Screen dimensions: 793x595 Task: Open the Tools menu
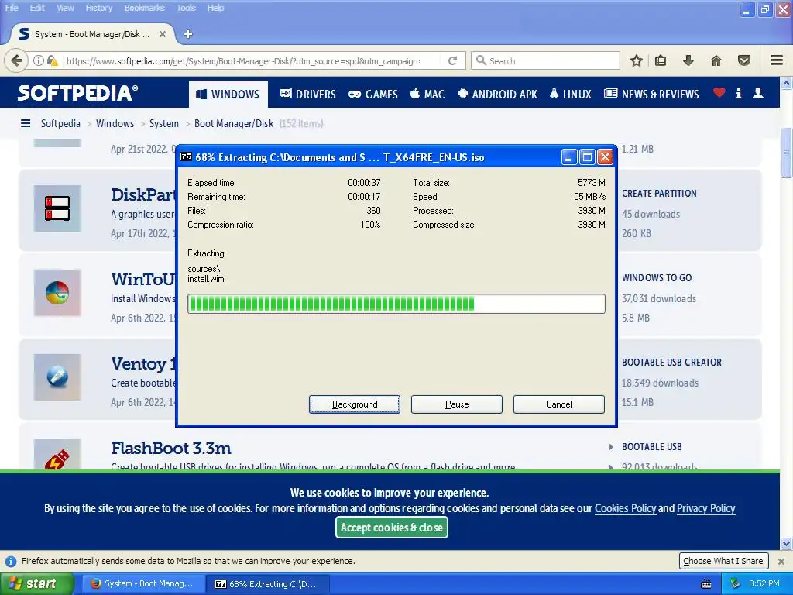click(x=186, y=8)
